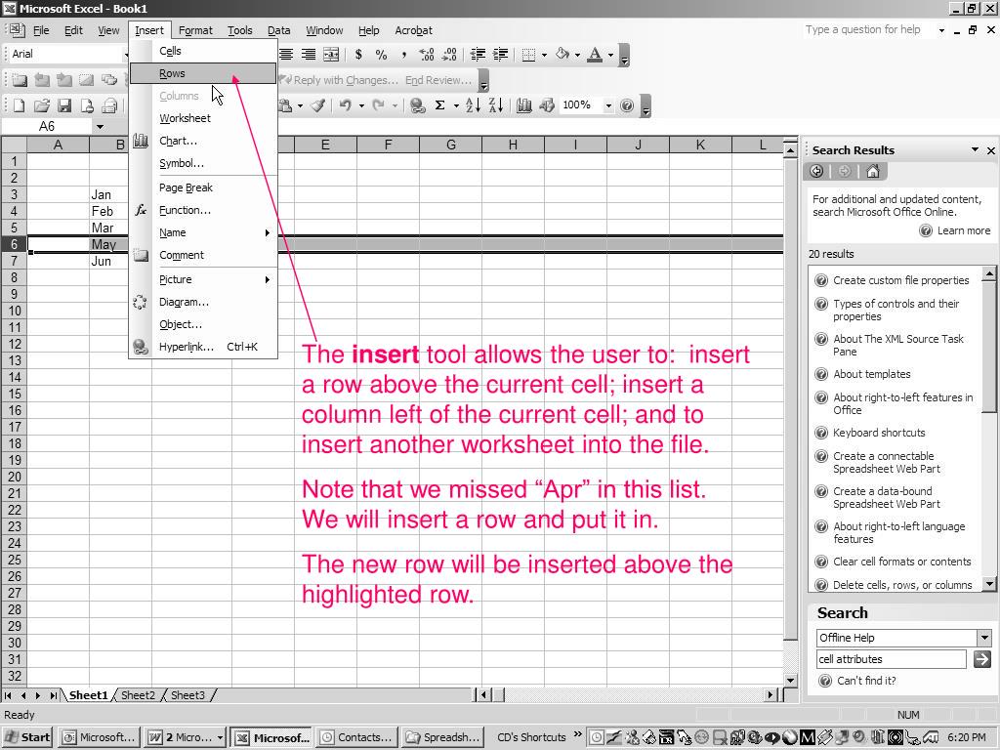Screen dimensions: 1000x750
Task: Click the New blank workbook icon
Action: [20, 105]
